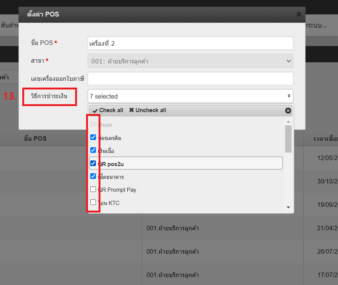Click the scroll down arrow of payment list
The image size is (338, 285).
[x=288, y=207]
